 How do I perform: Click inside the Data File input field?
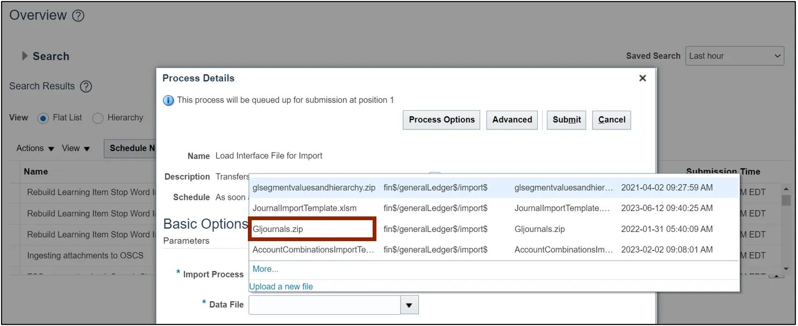point(324,305)
